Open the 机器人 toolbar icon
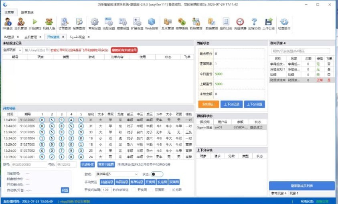Viewport: 338px width, 204px height. (49, 24)
